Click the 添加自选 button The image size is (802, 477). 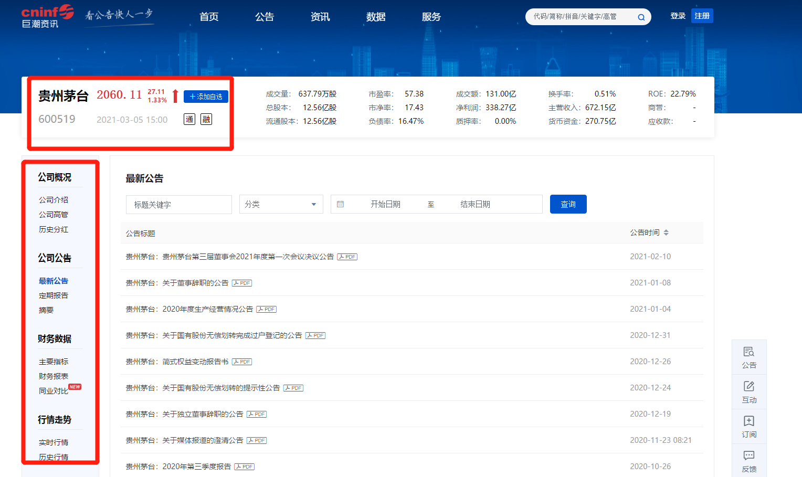(x=206, y=97)
